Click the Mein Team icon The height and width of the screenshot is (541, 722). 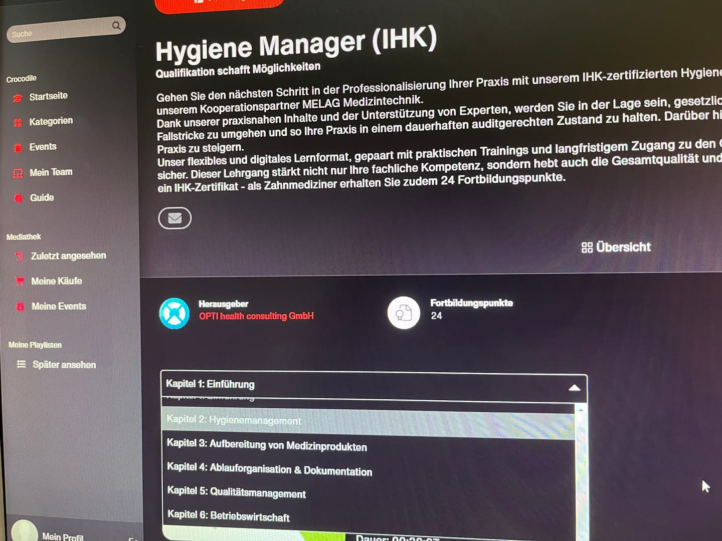click(18, 173)
